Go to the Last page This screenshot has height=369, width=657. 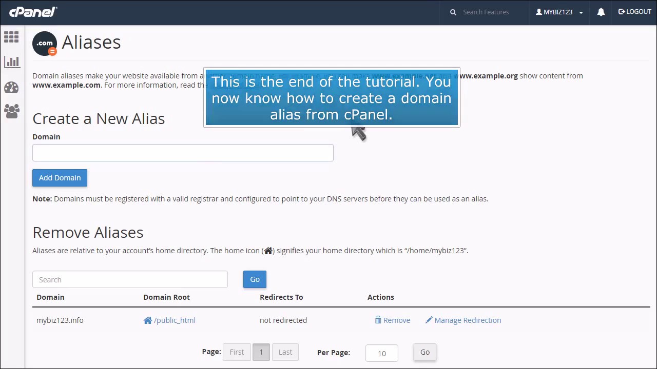285,352
